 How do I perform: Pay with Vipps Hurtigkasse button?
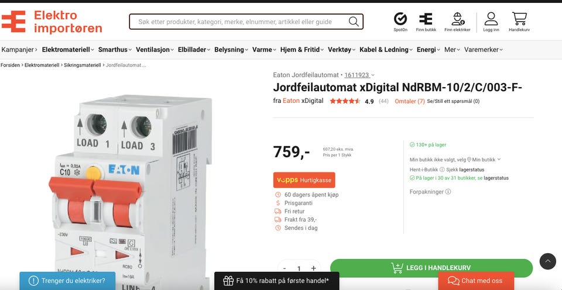click(x=304, y=180)
